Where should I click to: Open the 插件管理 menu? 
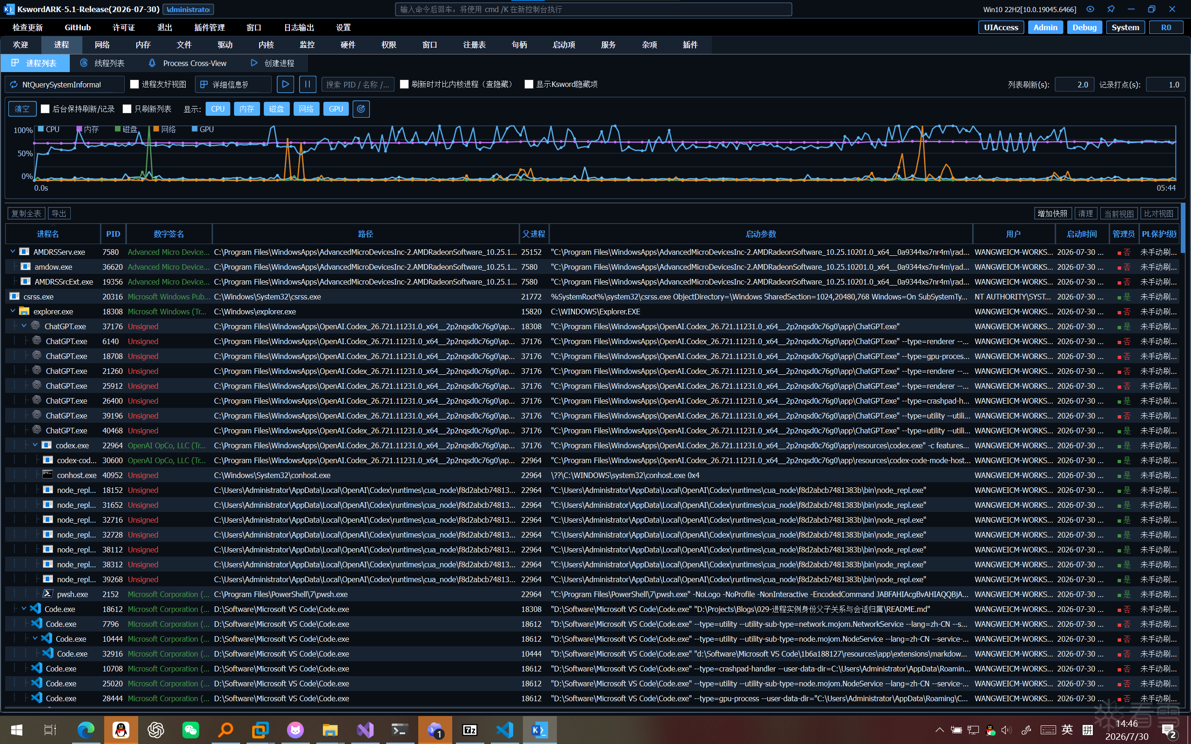(210, 27)
